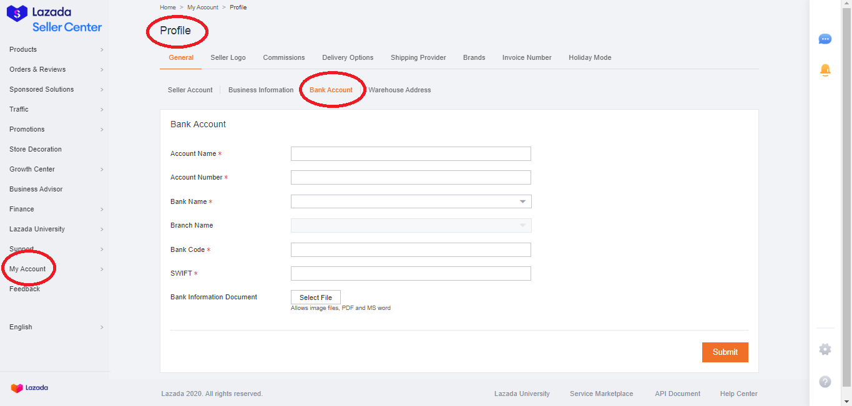Open the Bank Name dropdown
The height and width of the screenshot is (406, 852).
(x=411, y=201)
